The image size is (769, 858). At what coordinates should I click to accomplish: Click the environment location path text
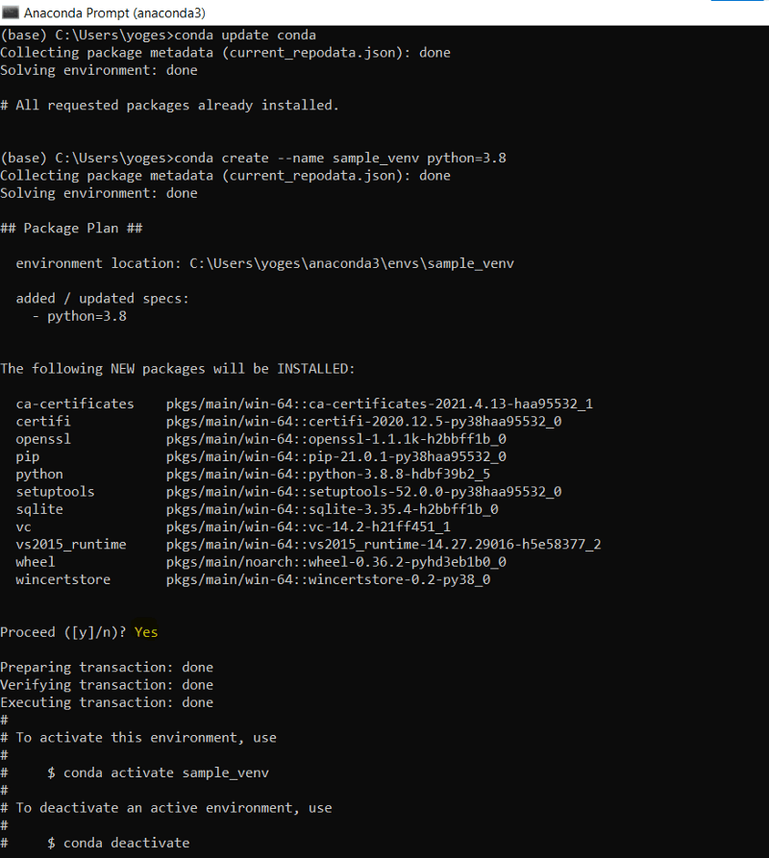[352, 263]
